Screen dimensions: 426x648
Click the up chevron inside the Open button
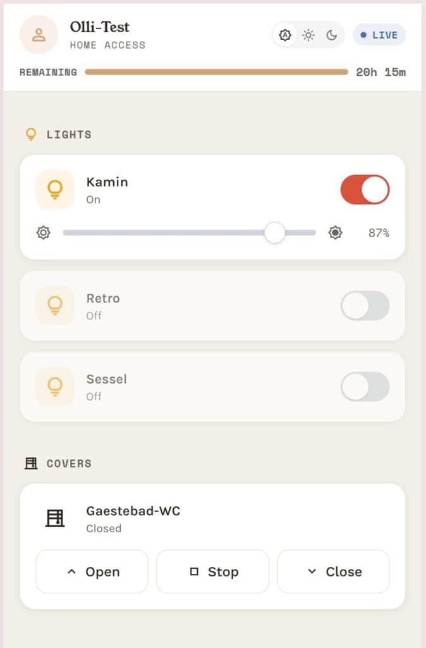pyautogui.click(x=71, y=571)
